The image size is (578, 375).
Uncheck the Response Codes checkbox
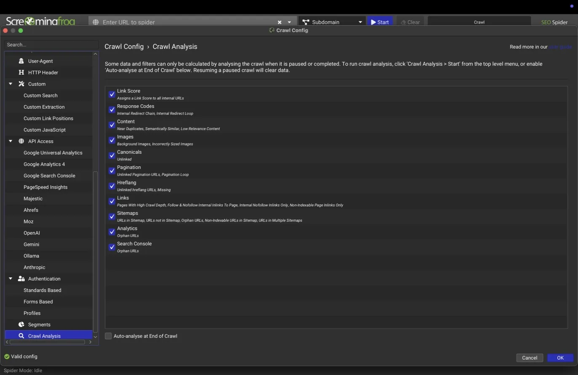coord(112,109)
